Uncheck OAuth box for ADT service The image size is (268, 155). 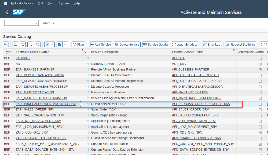tap(260, 64)
